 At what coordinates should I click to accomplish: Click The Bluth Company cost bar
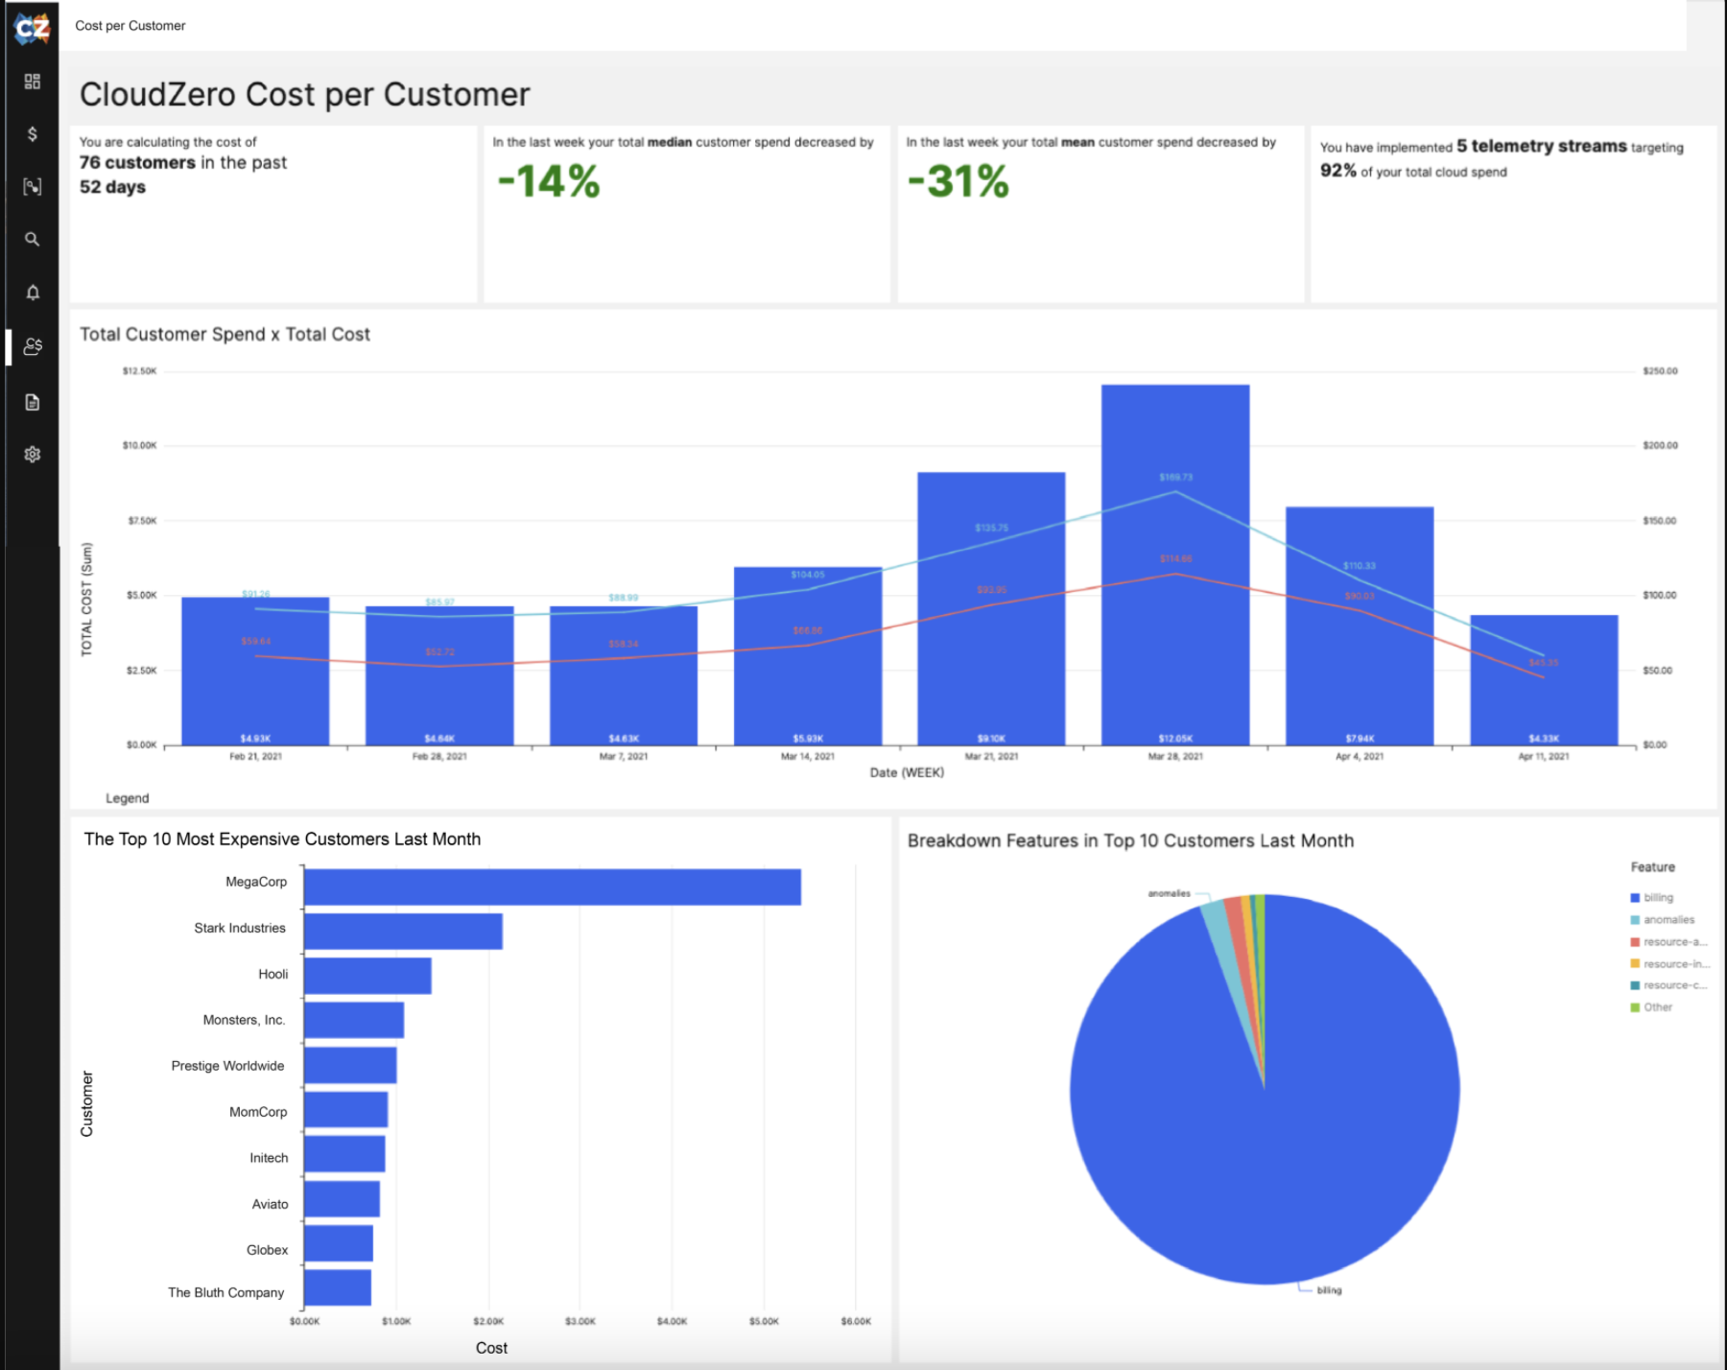coord(338,1287)
